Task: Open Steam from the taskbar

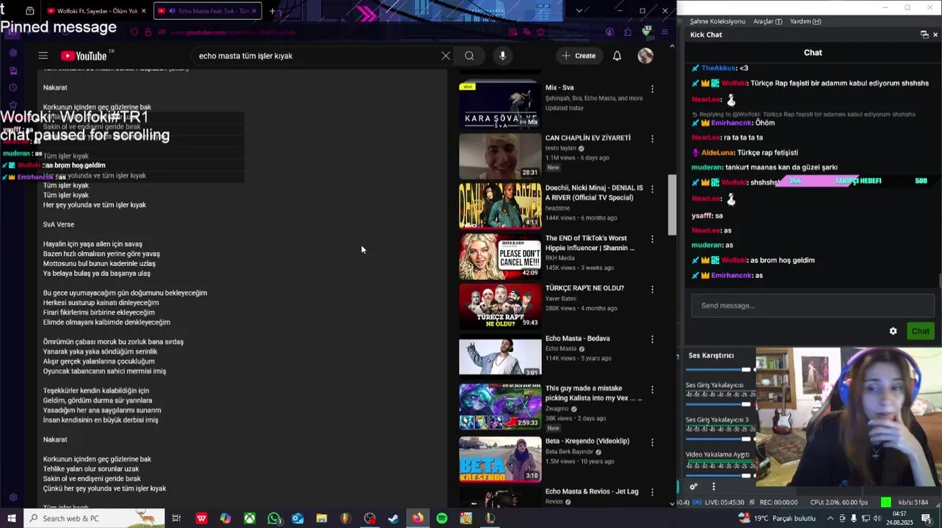Action: click(x=394, y=518)
